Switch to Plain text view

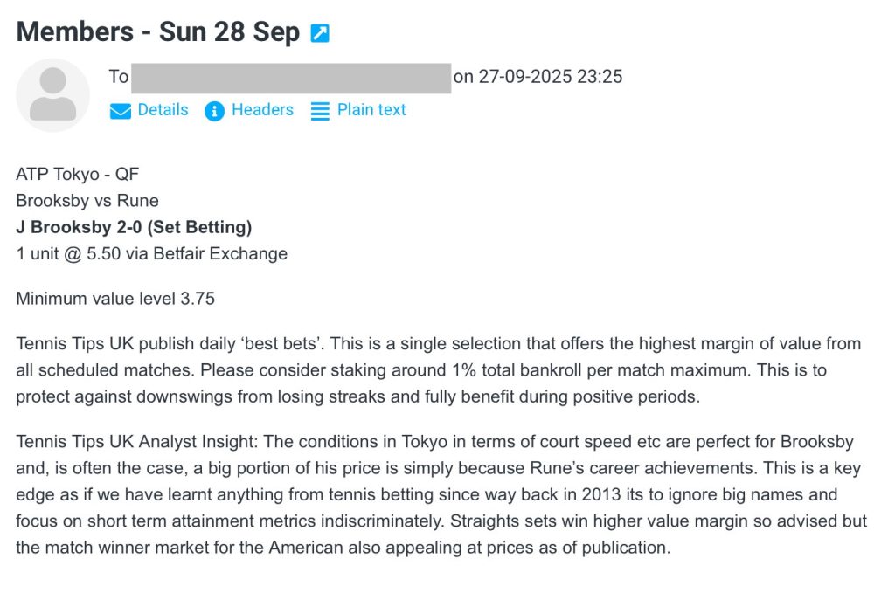pyautogui.click(x=371, y=110)
